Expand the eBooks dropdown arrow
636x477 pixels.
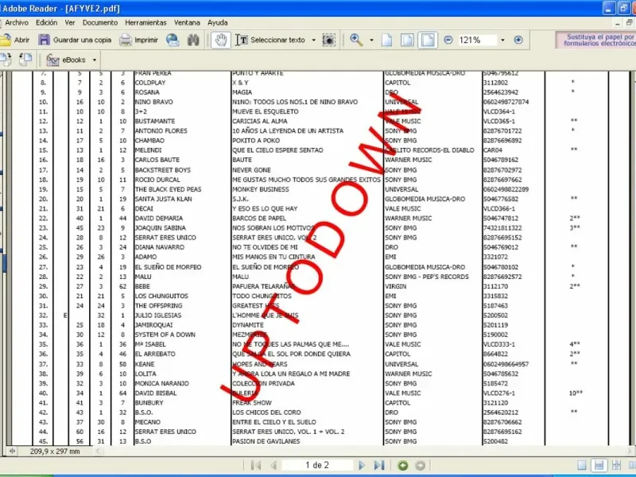tap(94, 60)
